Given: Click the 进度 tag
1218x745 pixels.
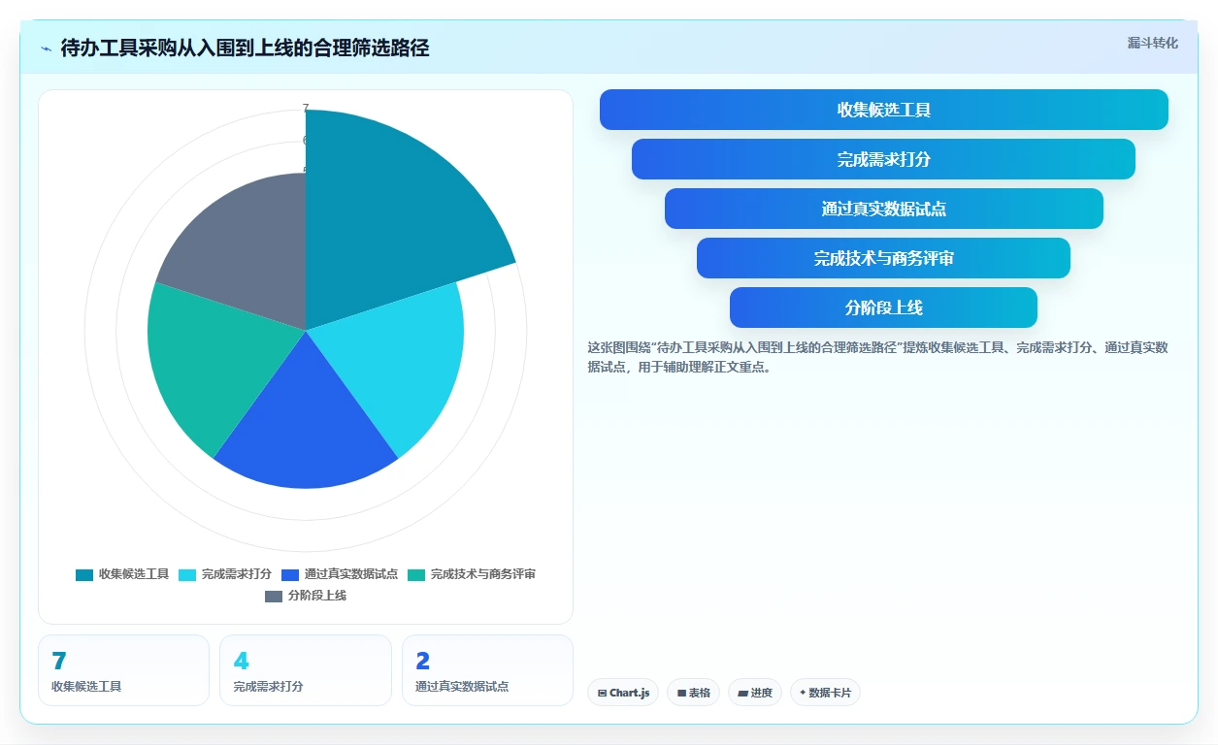Looking at the screenshot, I should click(755, 693).
